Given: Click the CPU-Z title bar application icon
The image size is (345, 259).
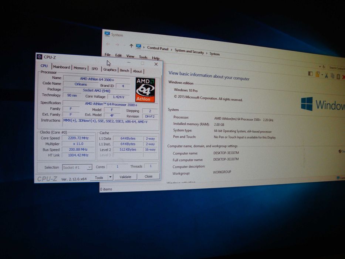Looking at the screenshot, I should (x=40, y=57).
